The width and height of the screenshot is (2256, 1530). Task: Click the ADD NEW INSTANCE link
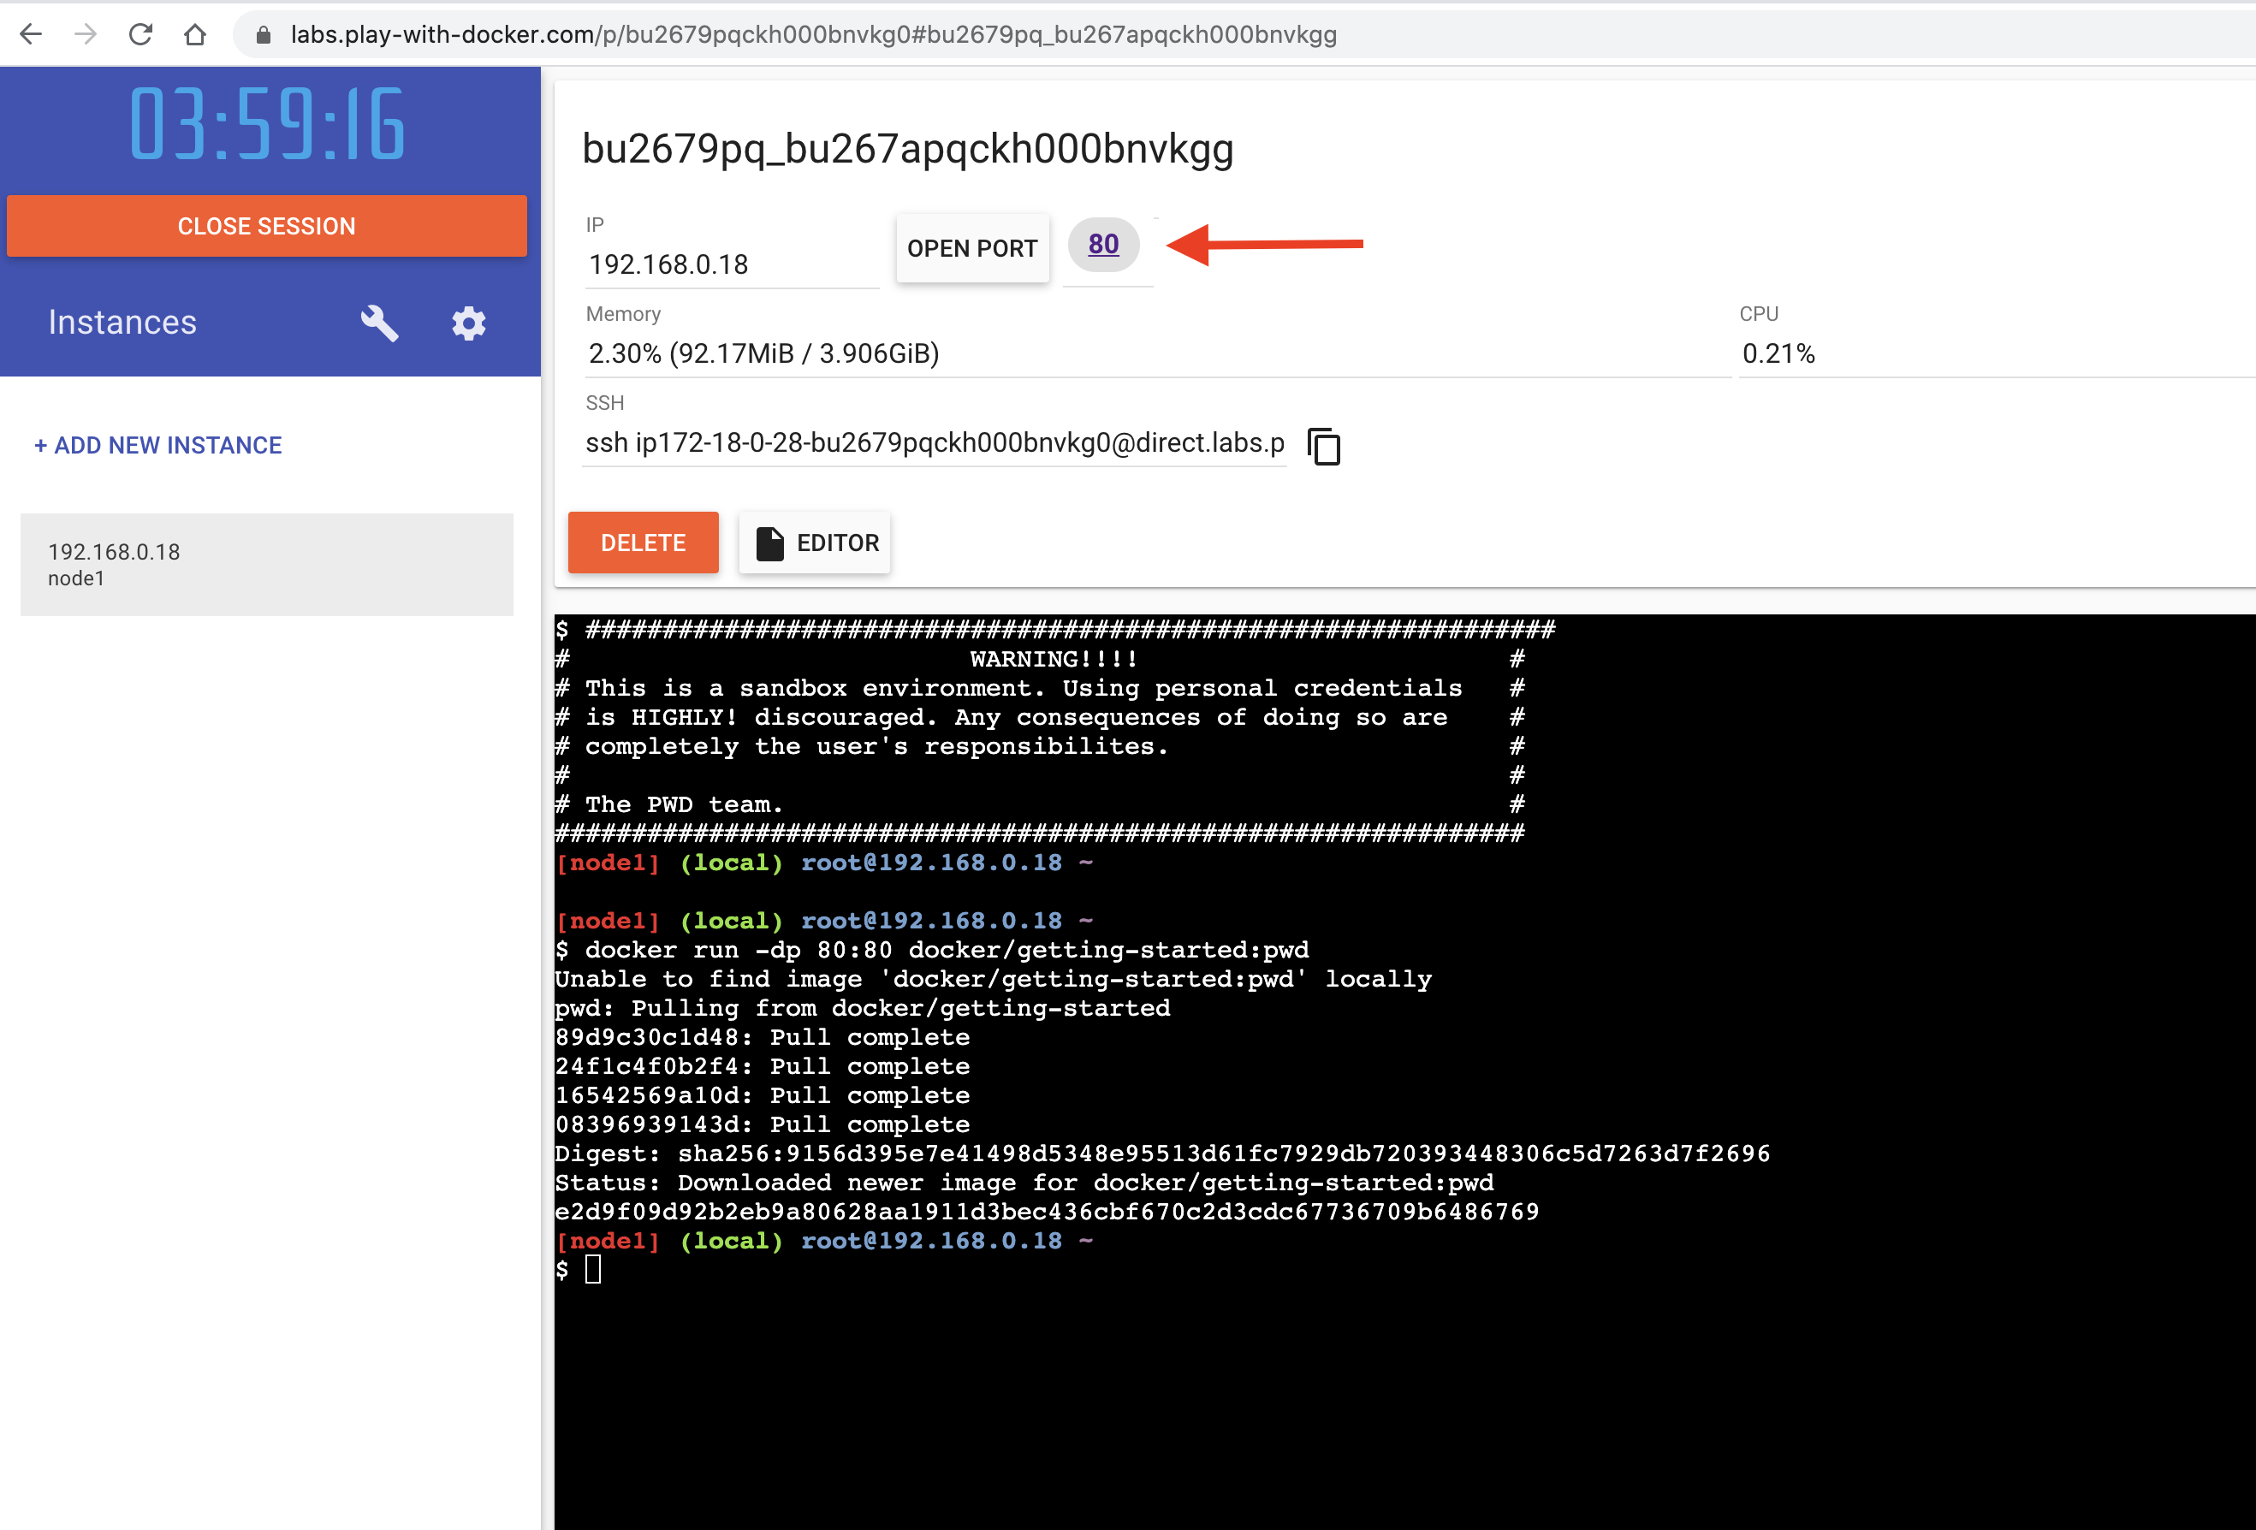pos(156,444)
